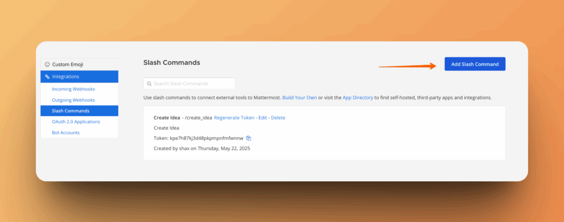Click the smiley icon beside Custom Emoji
Image resolution: width=564 pixels, height=222 pixels.
pyautogui.click(x=47, y=64)
